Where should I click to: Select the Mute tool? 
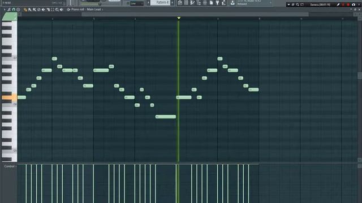(44, 10)
